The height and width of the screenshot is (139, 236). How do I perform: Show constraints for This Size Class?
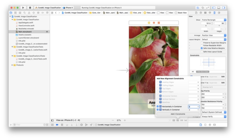pyautogui.click(x=202, y=72)
